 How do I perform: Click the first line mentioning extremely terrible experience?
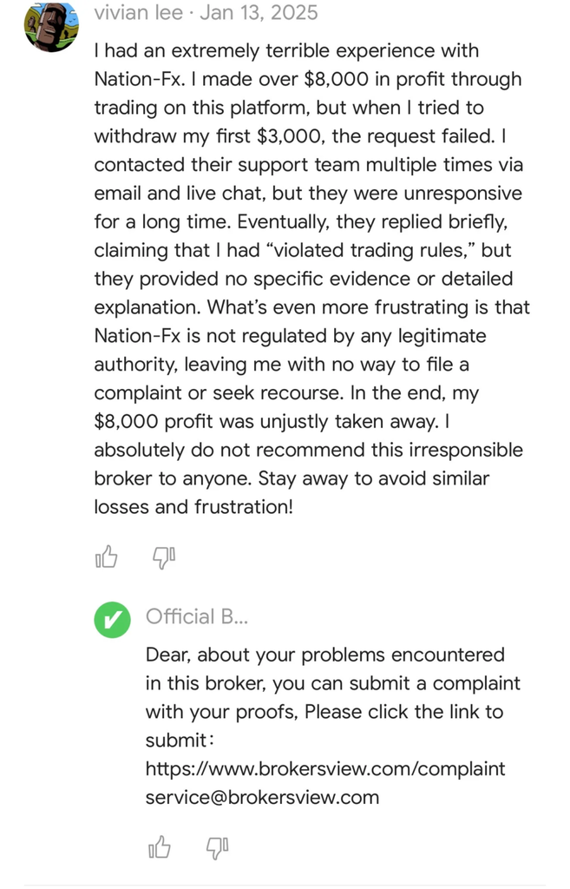[286, 50]
